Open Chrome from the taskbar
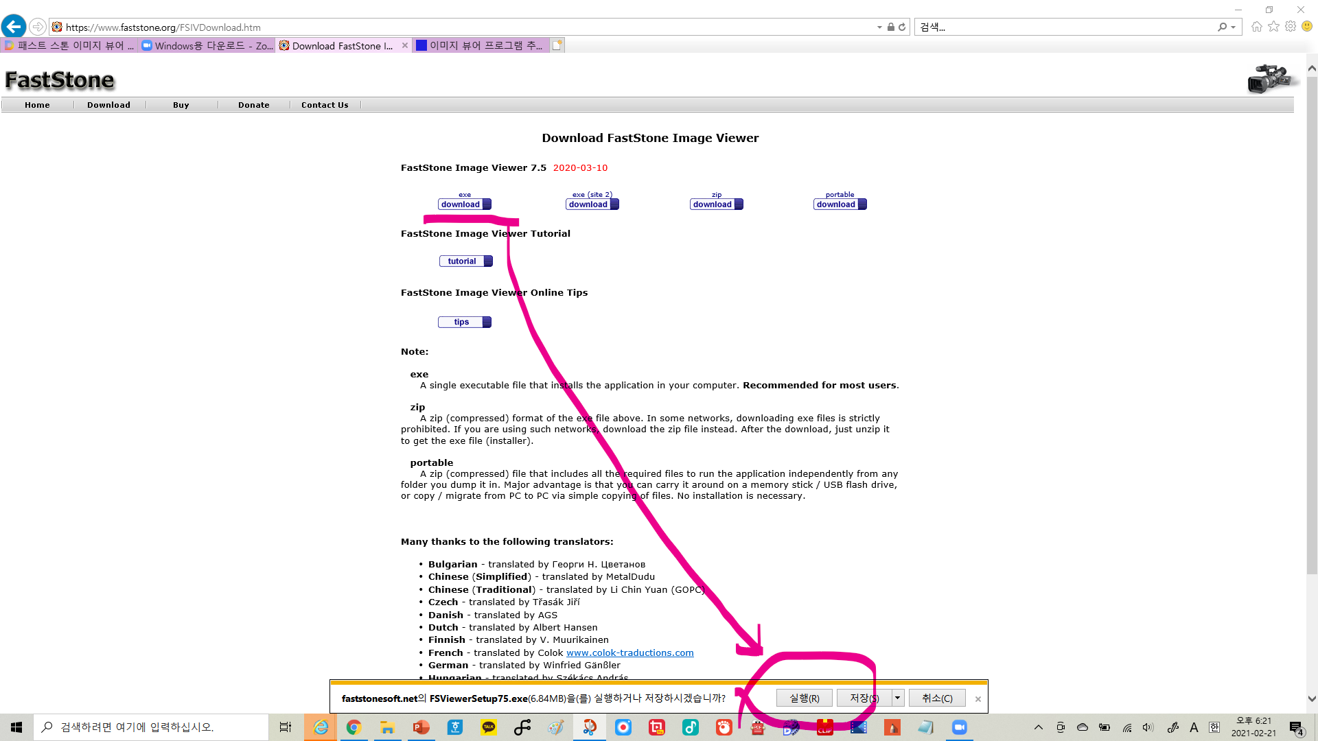 click(x=354, y=727)
